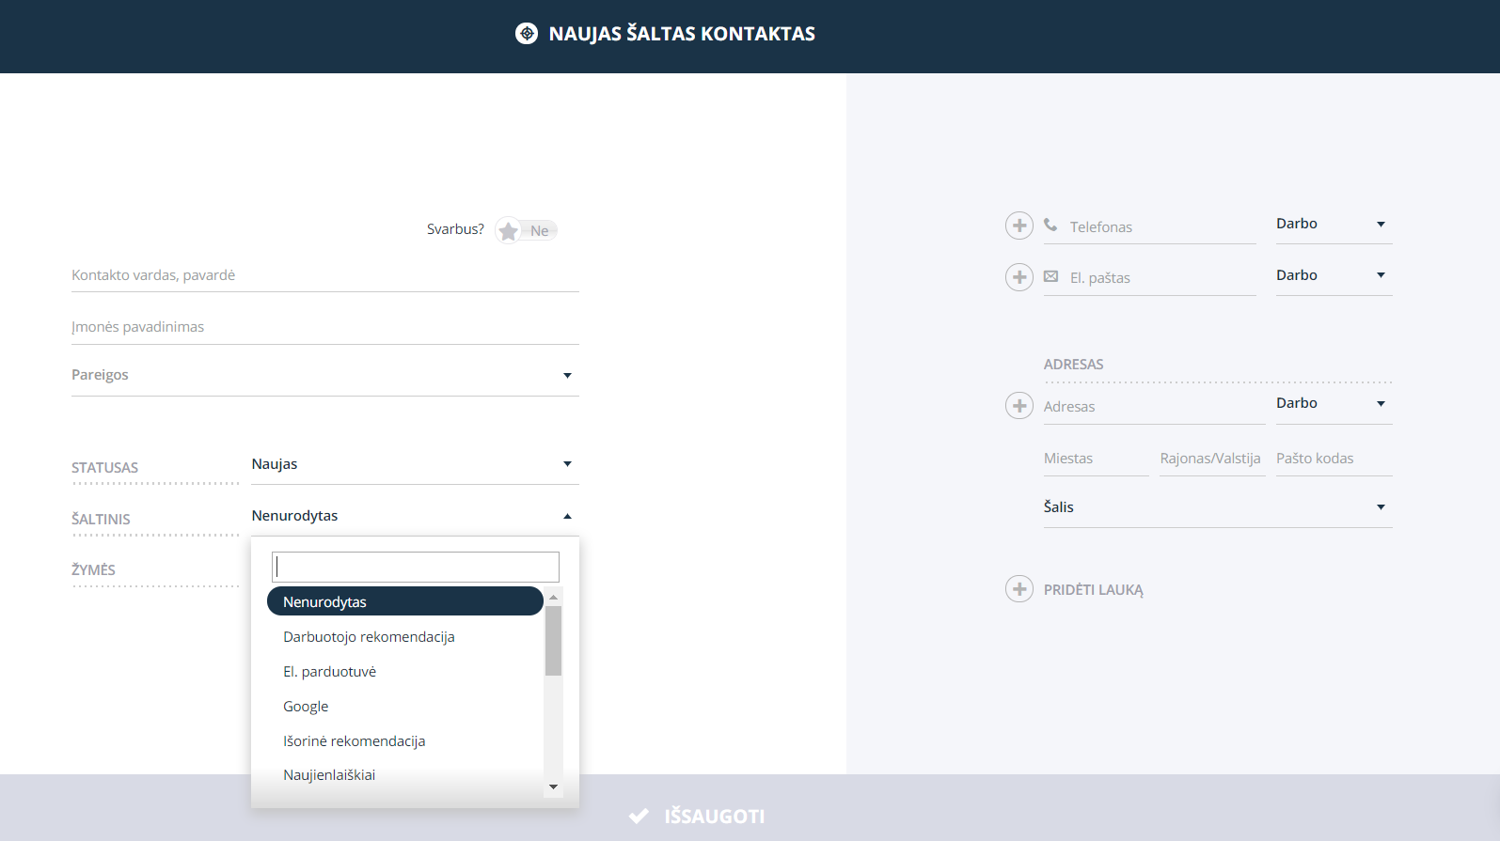Click the scroll up arrow in source list
The height and width of the screenshot is (841, 1500).
click(x=553, y=597)
